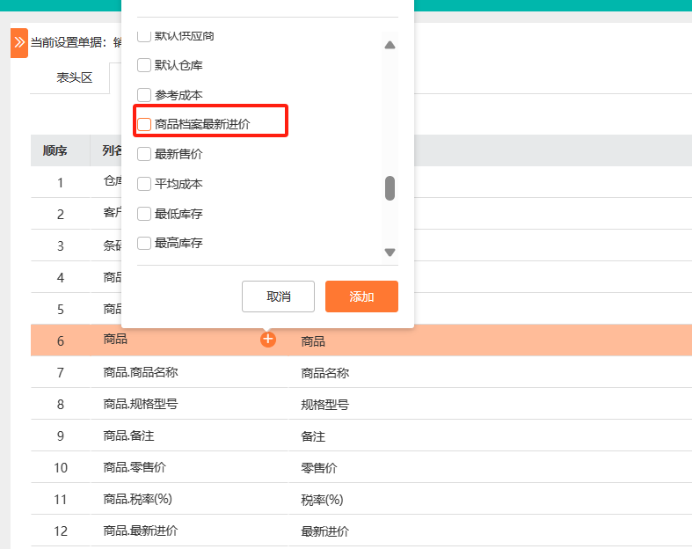
Task: Expand the orange double-arrow side panel
Action: pos(19,42)
